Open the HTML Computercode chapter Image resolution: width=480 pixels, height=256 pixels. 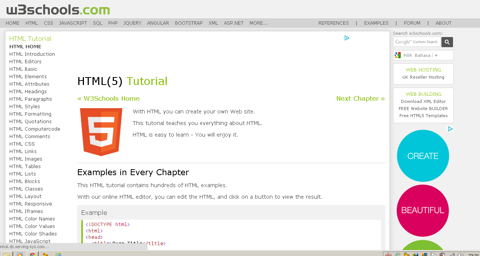pyautogui.click(x=35, y=129)
